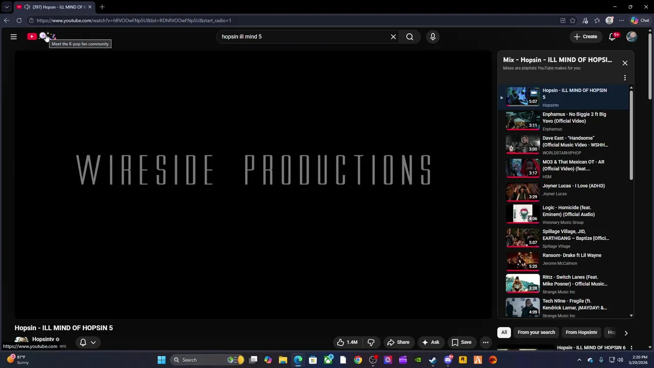The height and width of the screenshot is (368, 654).
Task: Click the mix title in the playlist header
Action: [x=557, y=60]
